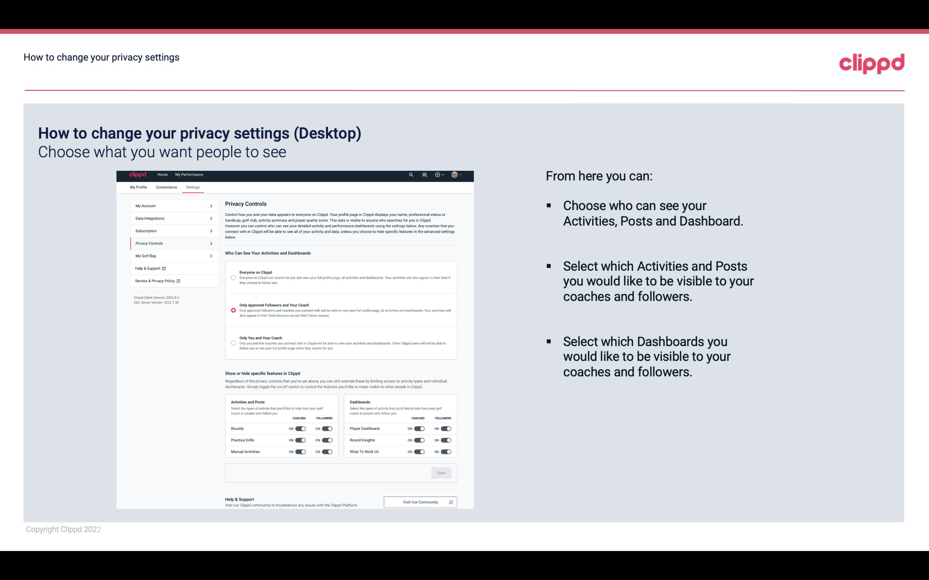Switch to the My Profile tab
Screen dimensions: 929x580
138,187
